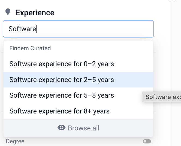Screen dimensions: 181x146
Task: Click the Experience section heading
Action: [35, 13]
